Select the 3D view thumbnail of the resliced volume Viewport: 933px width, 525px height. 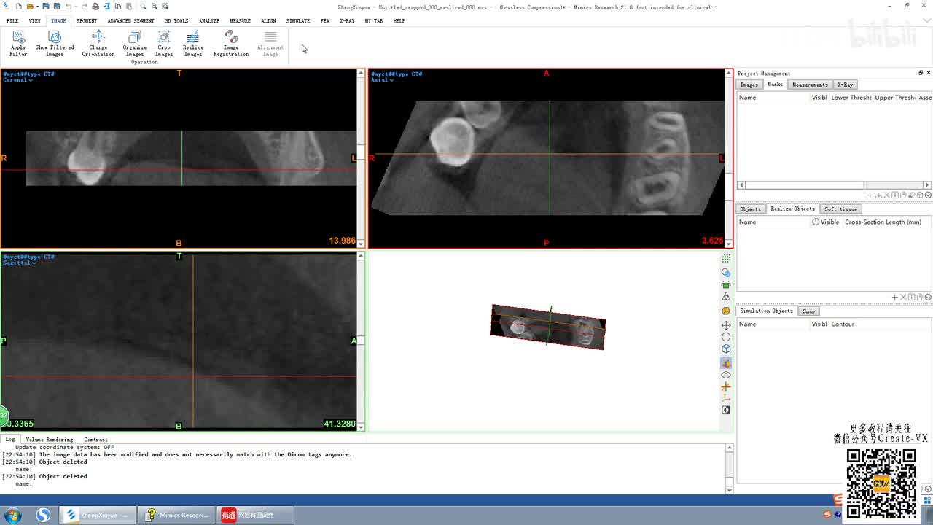(x=547, y=327)
